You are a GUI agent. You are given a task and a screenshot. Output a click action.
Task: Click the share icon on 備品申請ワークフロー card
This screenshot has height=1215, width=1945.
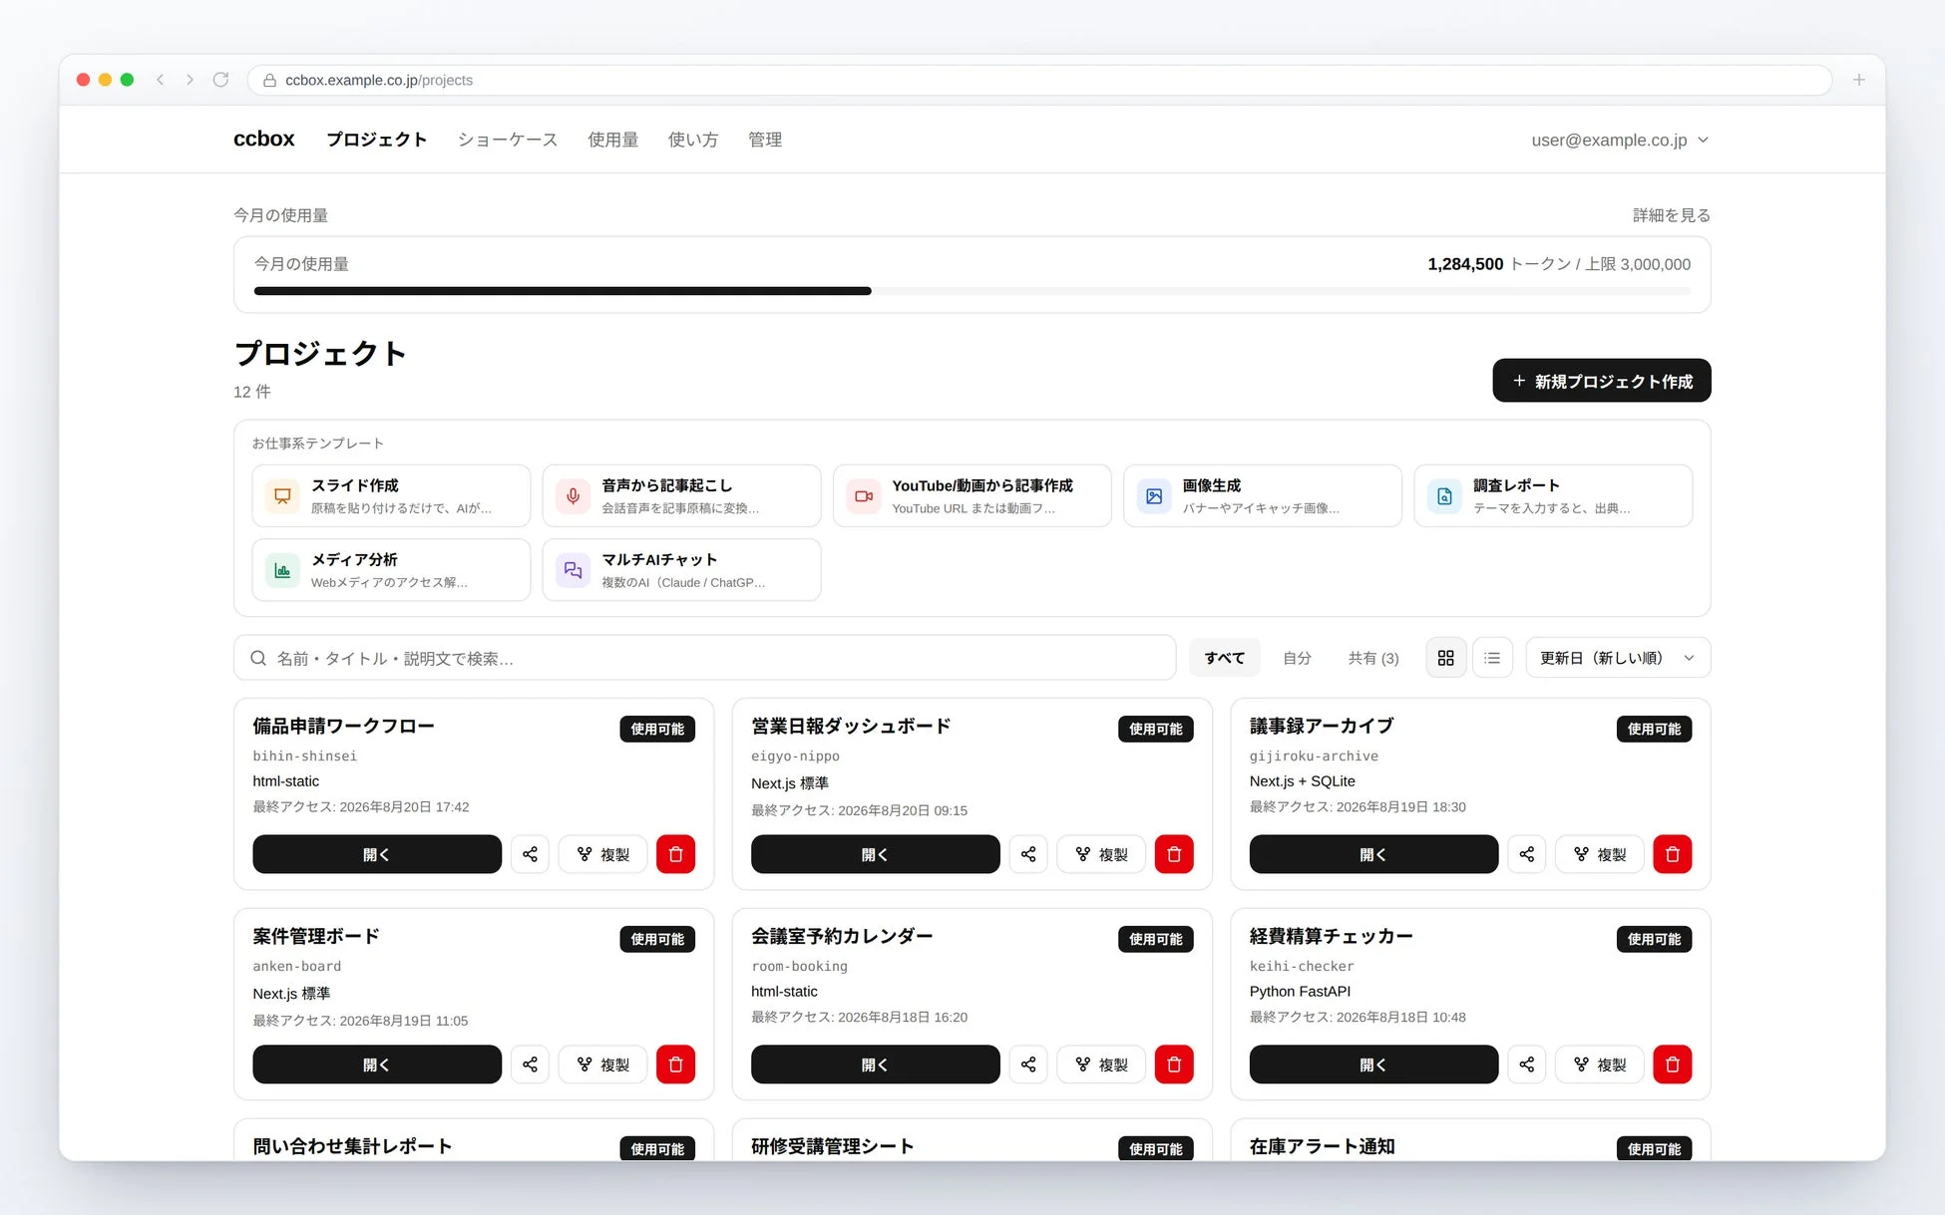pos(530,854)
